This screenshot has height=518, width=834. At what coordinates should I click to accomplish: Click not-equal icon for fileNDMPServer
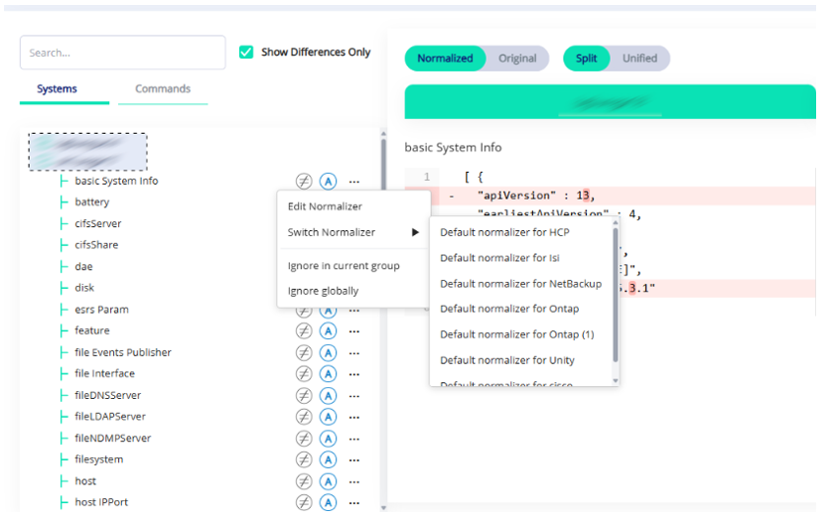[x=304, y=439]
